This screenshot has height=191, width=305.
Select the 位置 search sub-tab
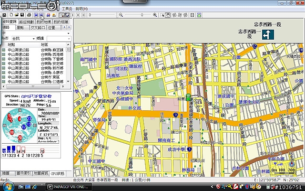[54, 28]
